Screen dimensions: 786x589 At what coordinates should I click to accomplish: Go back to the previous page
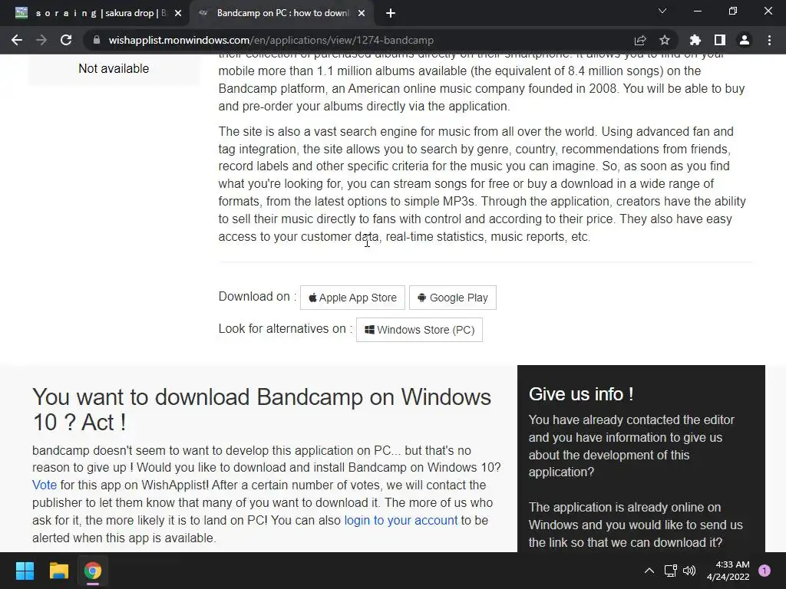17,40
